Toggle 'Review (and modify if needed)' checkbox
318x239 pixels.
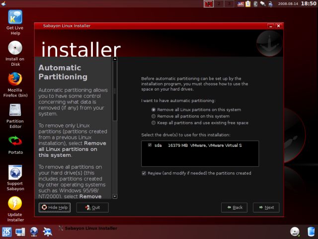[144, 173]
